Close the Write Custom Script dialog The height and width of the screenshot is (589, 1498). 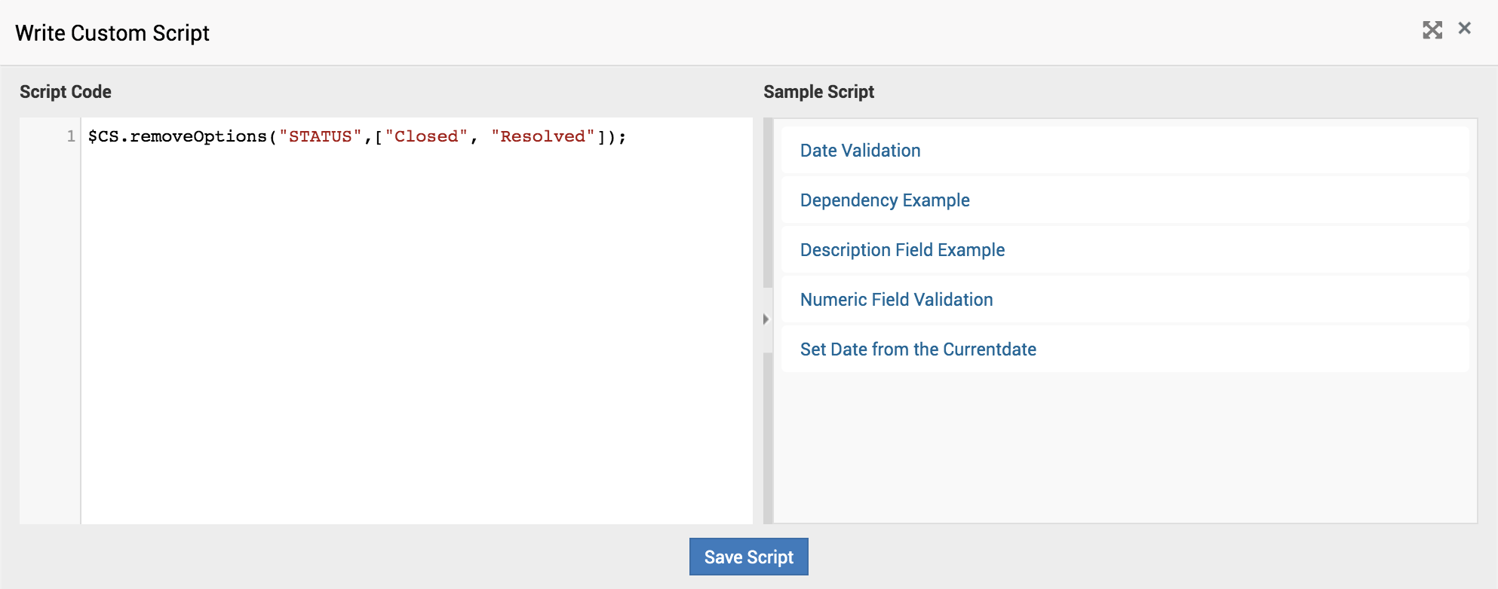[1464, 29]
